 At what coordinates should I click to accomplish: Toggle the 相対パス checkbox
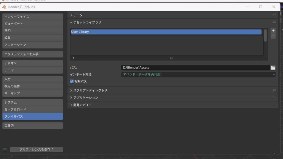click(72, 81)
